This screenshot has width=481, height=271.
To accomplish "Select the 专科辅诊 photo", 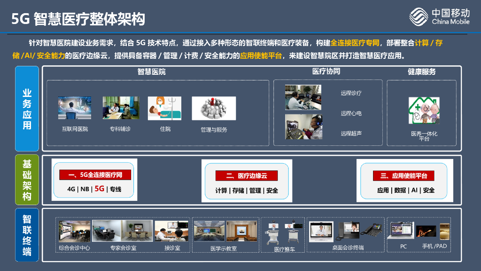I will tap(121, 108).
